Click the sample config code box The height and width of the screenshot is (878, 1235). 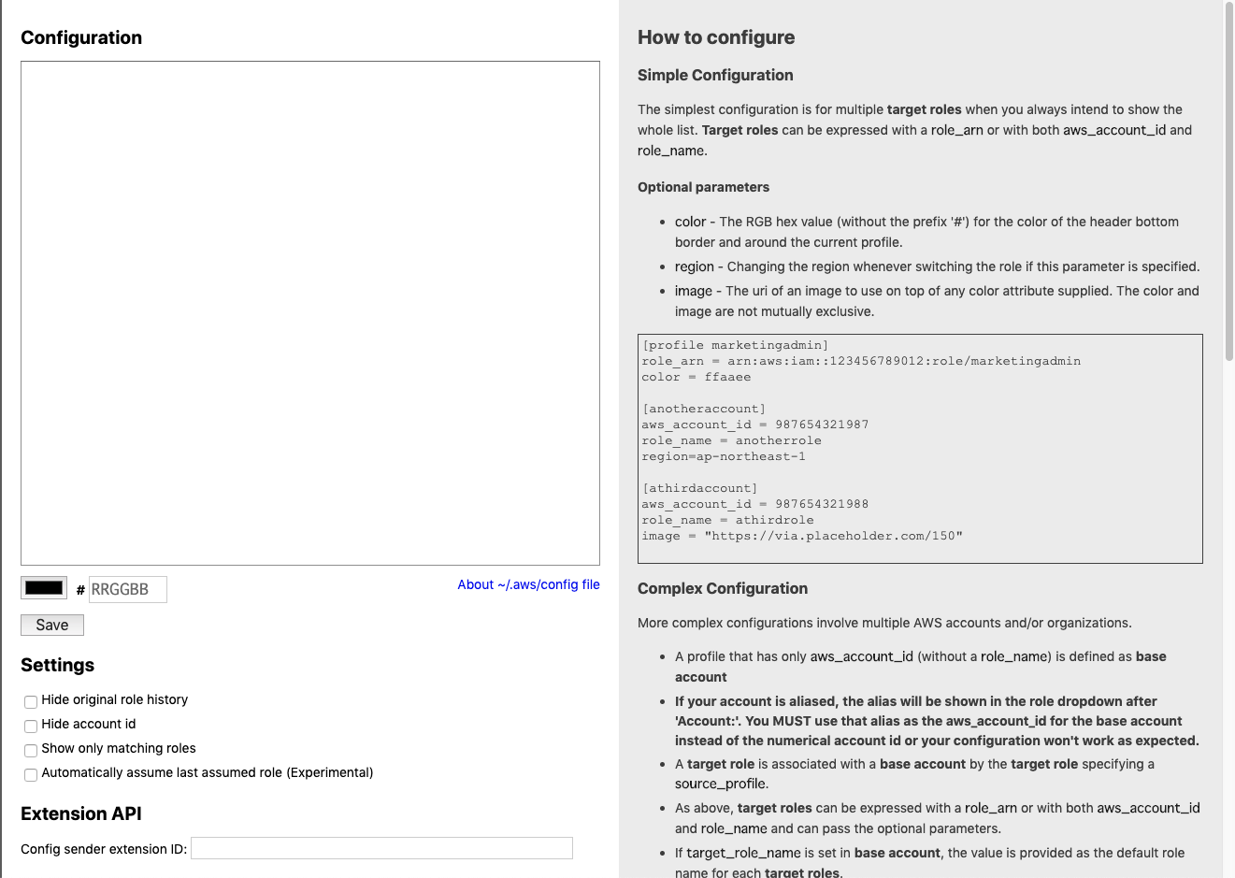coord(920,448)
